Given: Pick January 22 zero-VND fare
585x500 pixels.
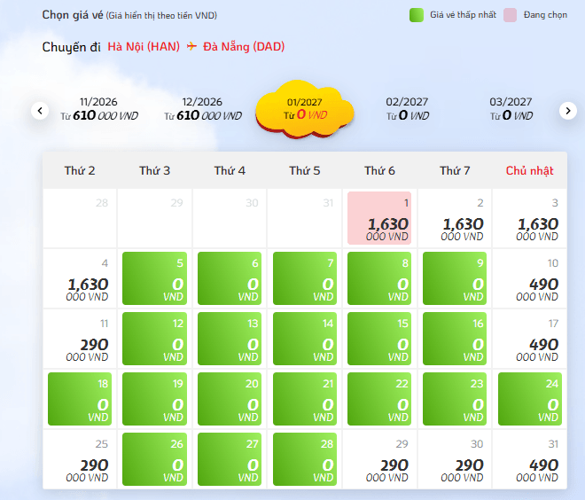Looking at the screenshot, I should (379, 399).
